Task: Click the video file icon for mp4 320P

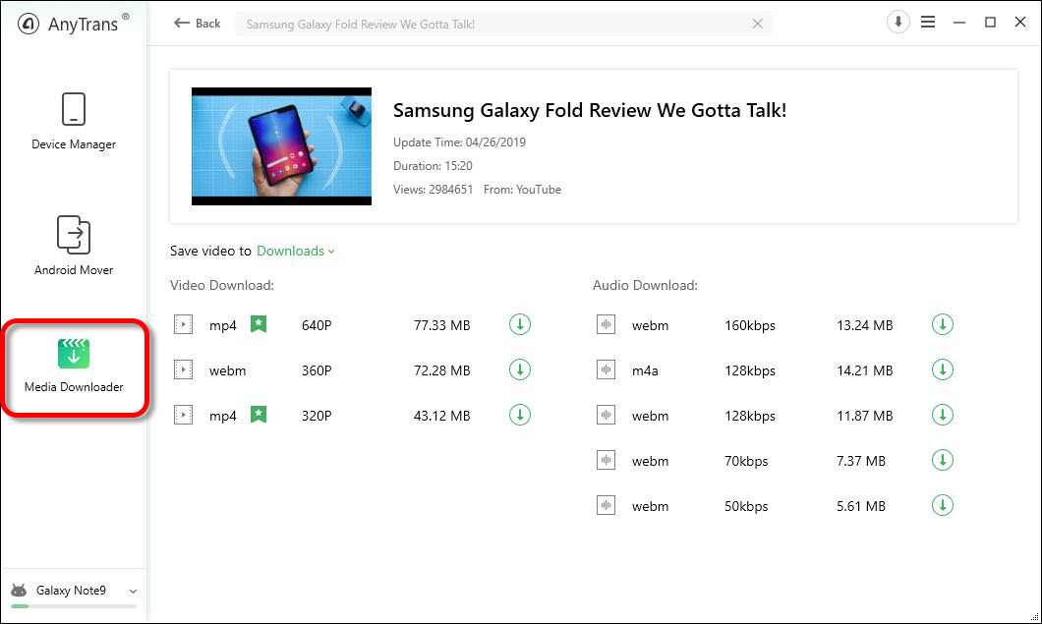Action: [x=184, y=416]
